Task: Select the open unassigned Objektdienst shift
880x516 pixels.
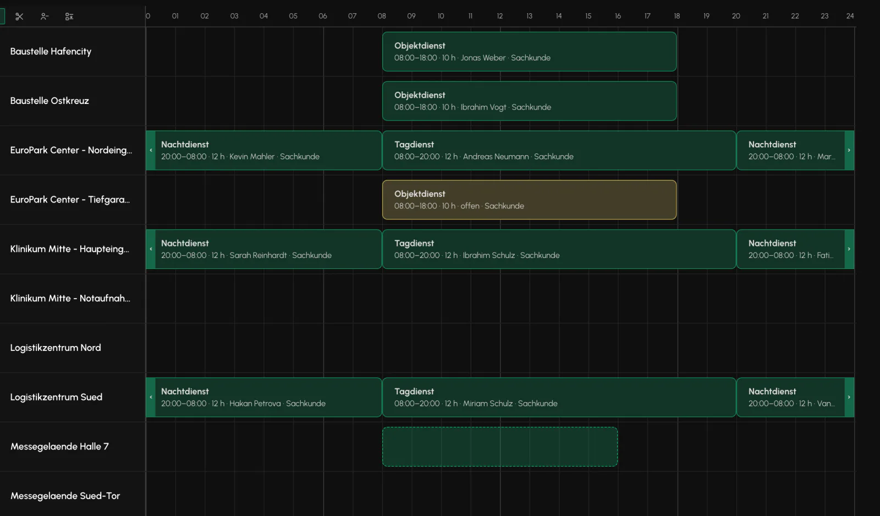Action: pos(529,200)
